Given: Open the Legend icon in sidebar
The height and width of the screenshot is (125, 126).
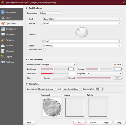Looking at the screenshot, I should pos(2,56).
